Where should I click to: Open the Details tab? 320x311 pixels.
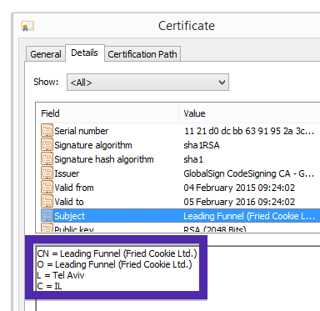coord(85,53)
